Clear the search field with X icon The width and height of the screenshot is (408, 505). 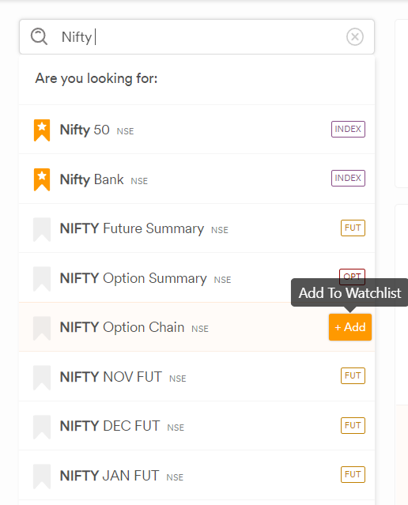[355, 36]
